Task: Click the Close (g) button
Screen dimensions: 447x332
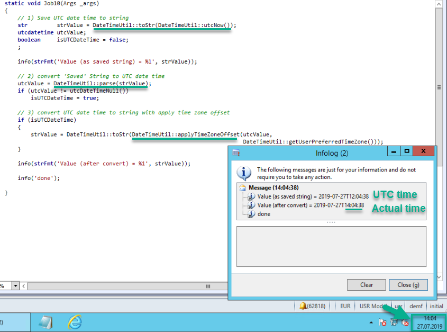Action: click(x=408, y=284)
